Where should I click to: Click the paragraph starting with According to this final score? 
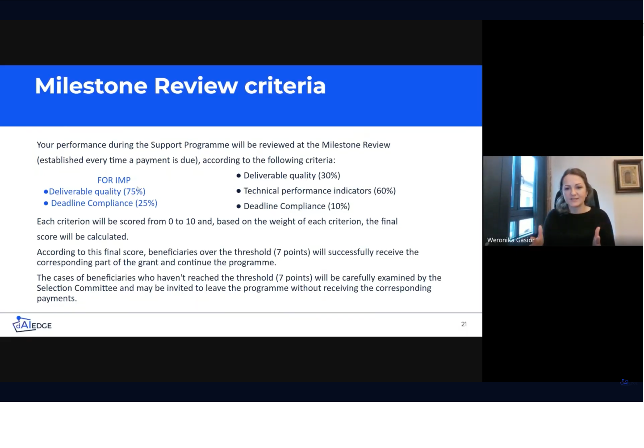227,257
